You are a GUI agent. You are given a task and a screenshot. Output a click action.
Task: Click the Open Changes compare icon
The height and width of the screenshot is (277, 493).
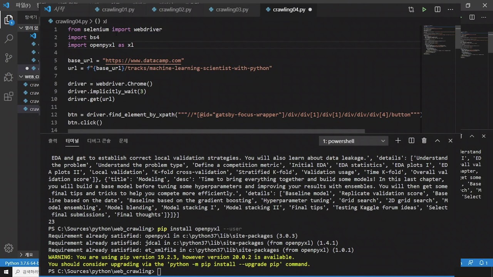[411, 10]
